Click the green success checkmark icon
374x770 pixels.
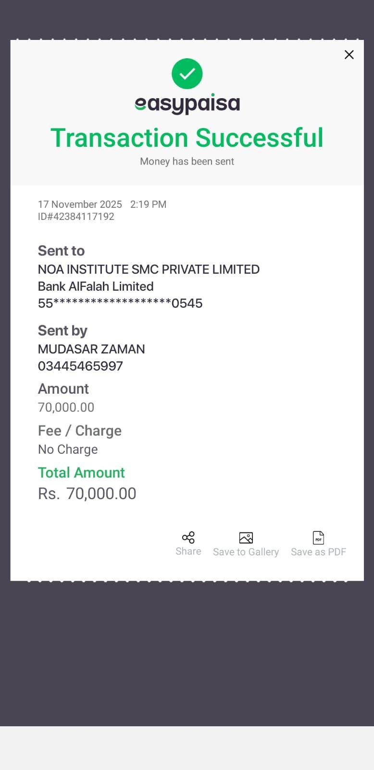187,74
